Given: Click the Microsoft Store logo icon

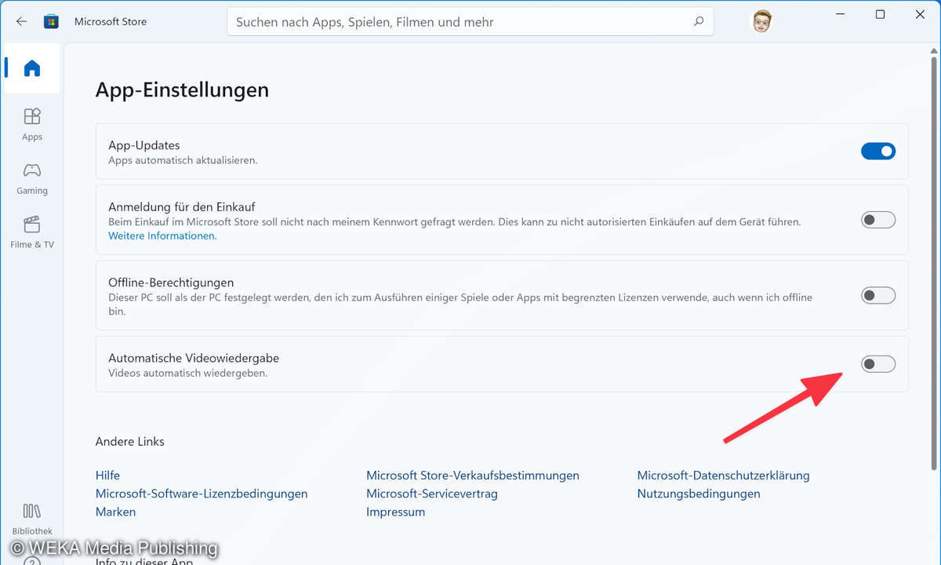Looking at the screenshot, I should tap(51, 22).
